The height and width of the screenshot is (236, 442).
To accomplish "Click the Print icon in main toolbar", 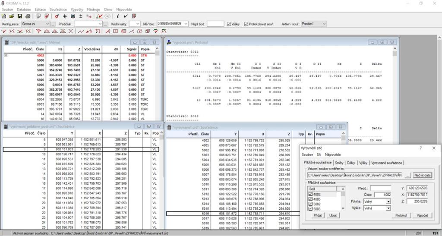I will pyautogui.click(x=28, y=16).
